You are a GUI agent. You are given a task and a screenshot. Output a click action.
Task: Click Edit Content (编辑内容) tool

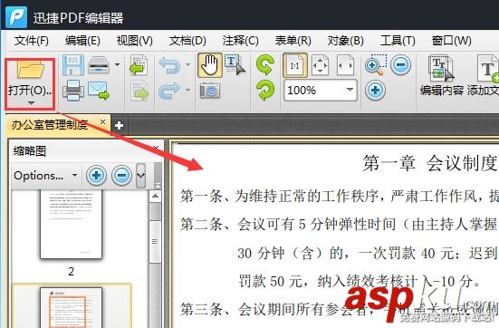[441, 75]
